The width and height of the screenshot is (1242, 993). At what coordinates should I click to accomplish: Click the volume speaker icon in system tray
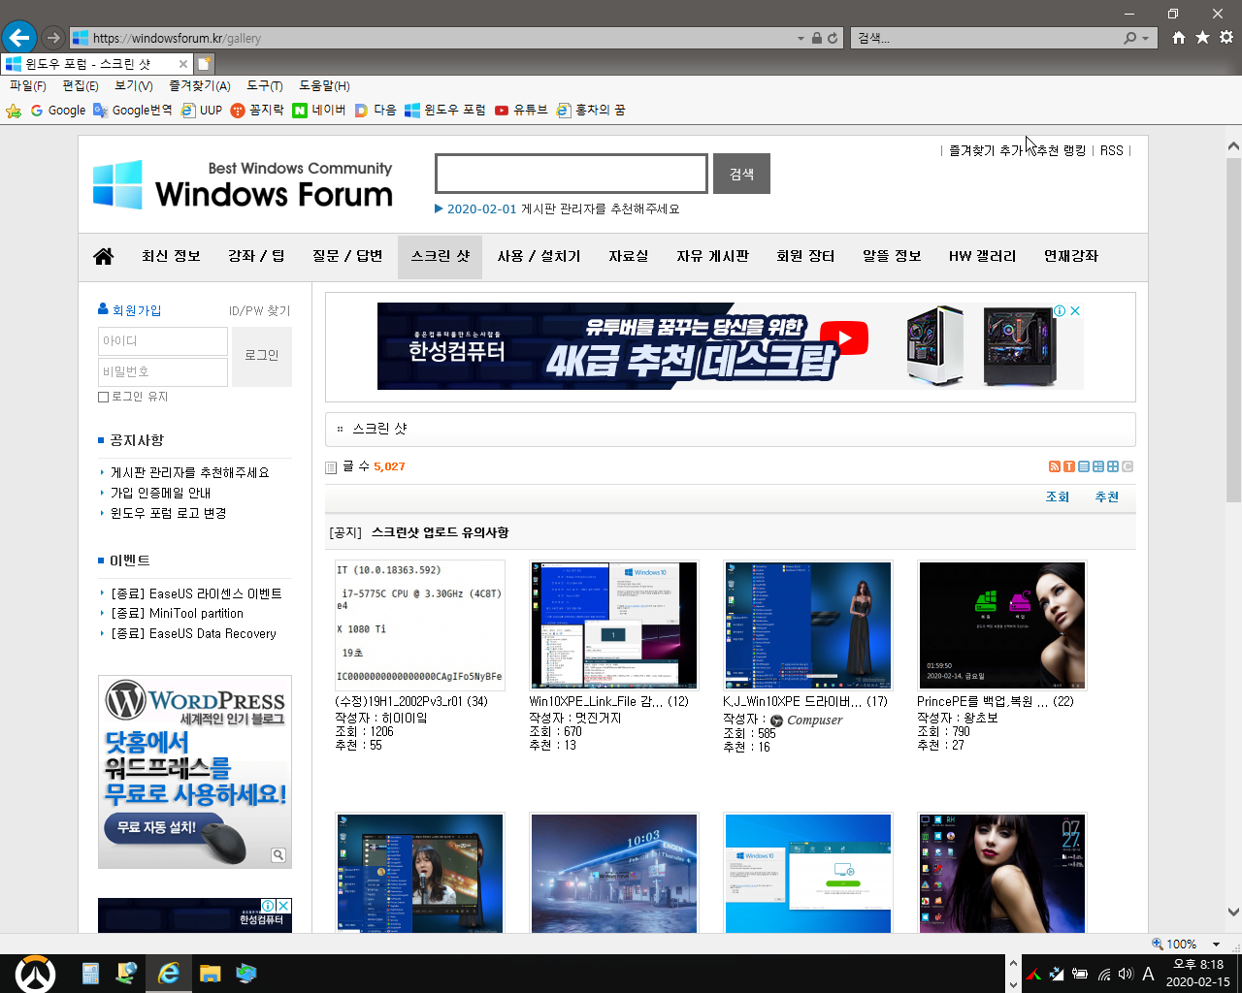click(1126, 974)
